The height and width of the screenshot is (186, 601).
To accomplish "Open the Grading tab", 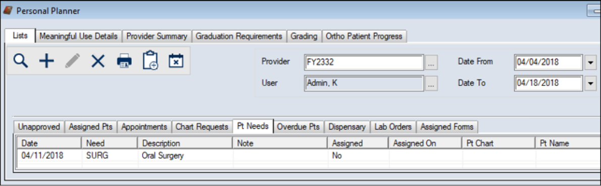I will (x=304, y=36).
